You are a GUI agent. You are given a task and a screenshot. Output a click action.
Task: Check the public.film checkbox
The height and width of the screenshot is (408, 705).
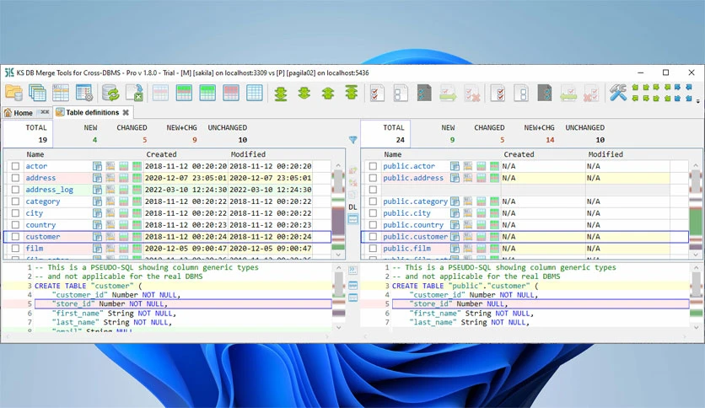[373, 248]
